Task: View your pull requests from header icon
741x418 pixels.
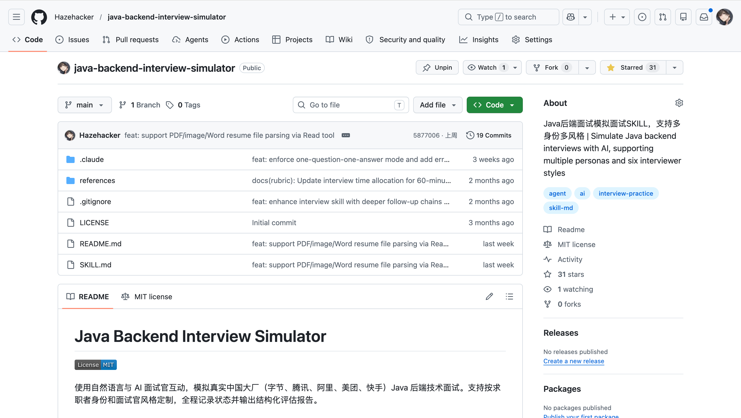Action: [663, 17]
